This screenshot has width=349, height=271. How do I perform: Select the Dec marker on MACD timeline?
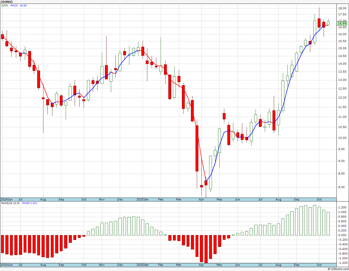pyautogui.click(x=120, y=265)
